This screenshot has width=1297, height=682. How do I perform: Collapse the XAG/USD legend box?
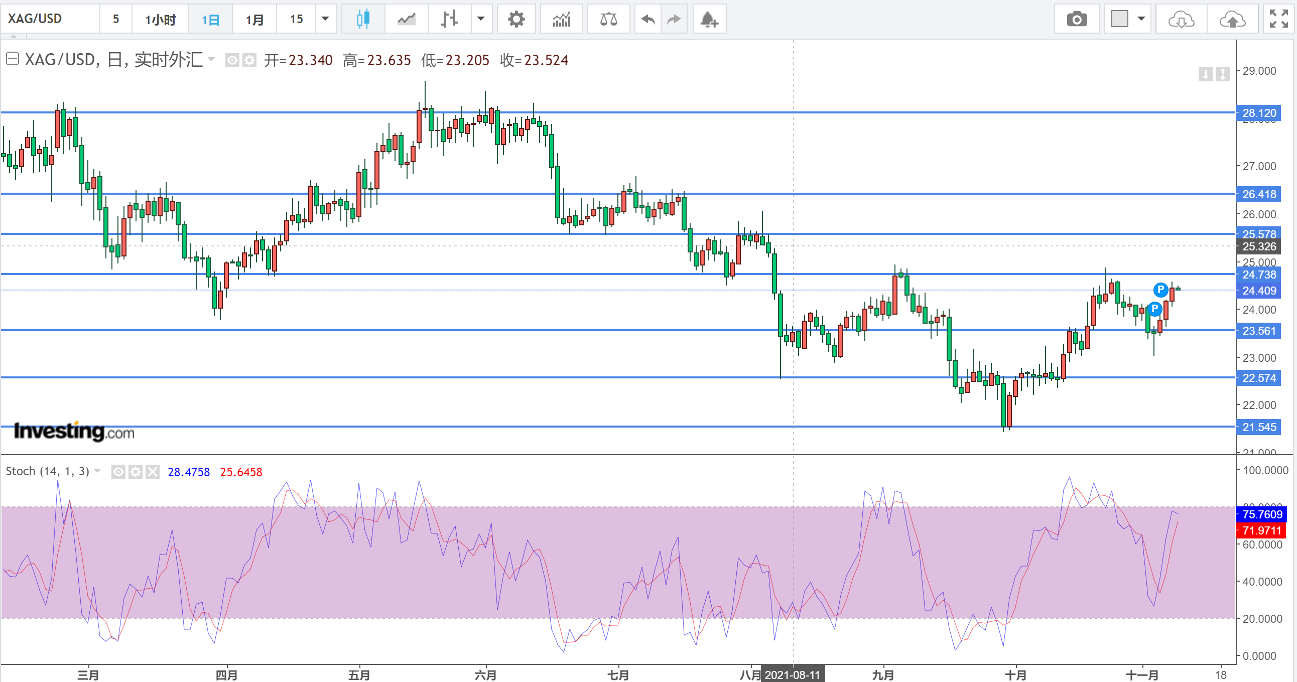click(x=13, y=59)
